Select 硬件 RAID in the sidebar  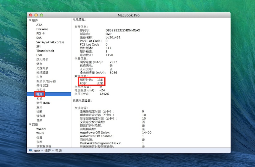click(43, 103)
